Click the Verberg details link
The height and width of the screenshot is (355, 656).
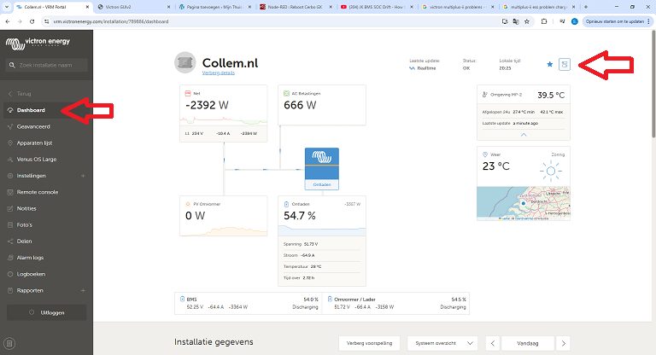(219, 74)
